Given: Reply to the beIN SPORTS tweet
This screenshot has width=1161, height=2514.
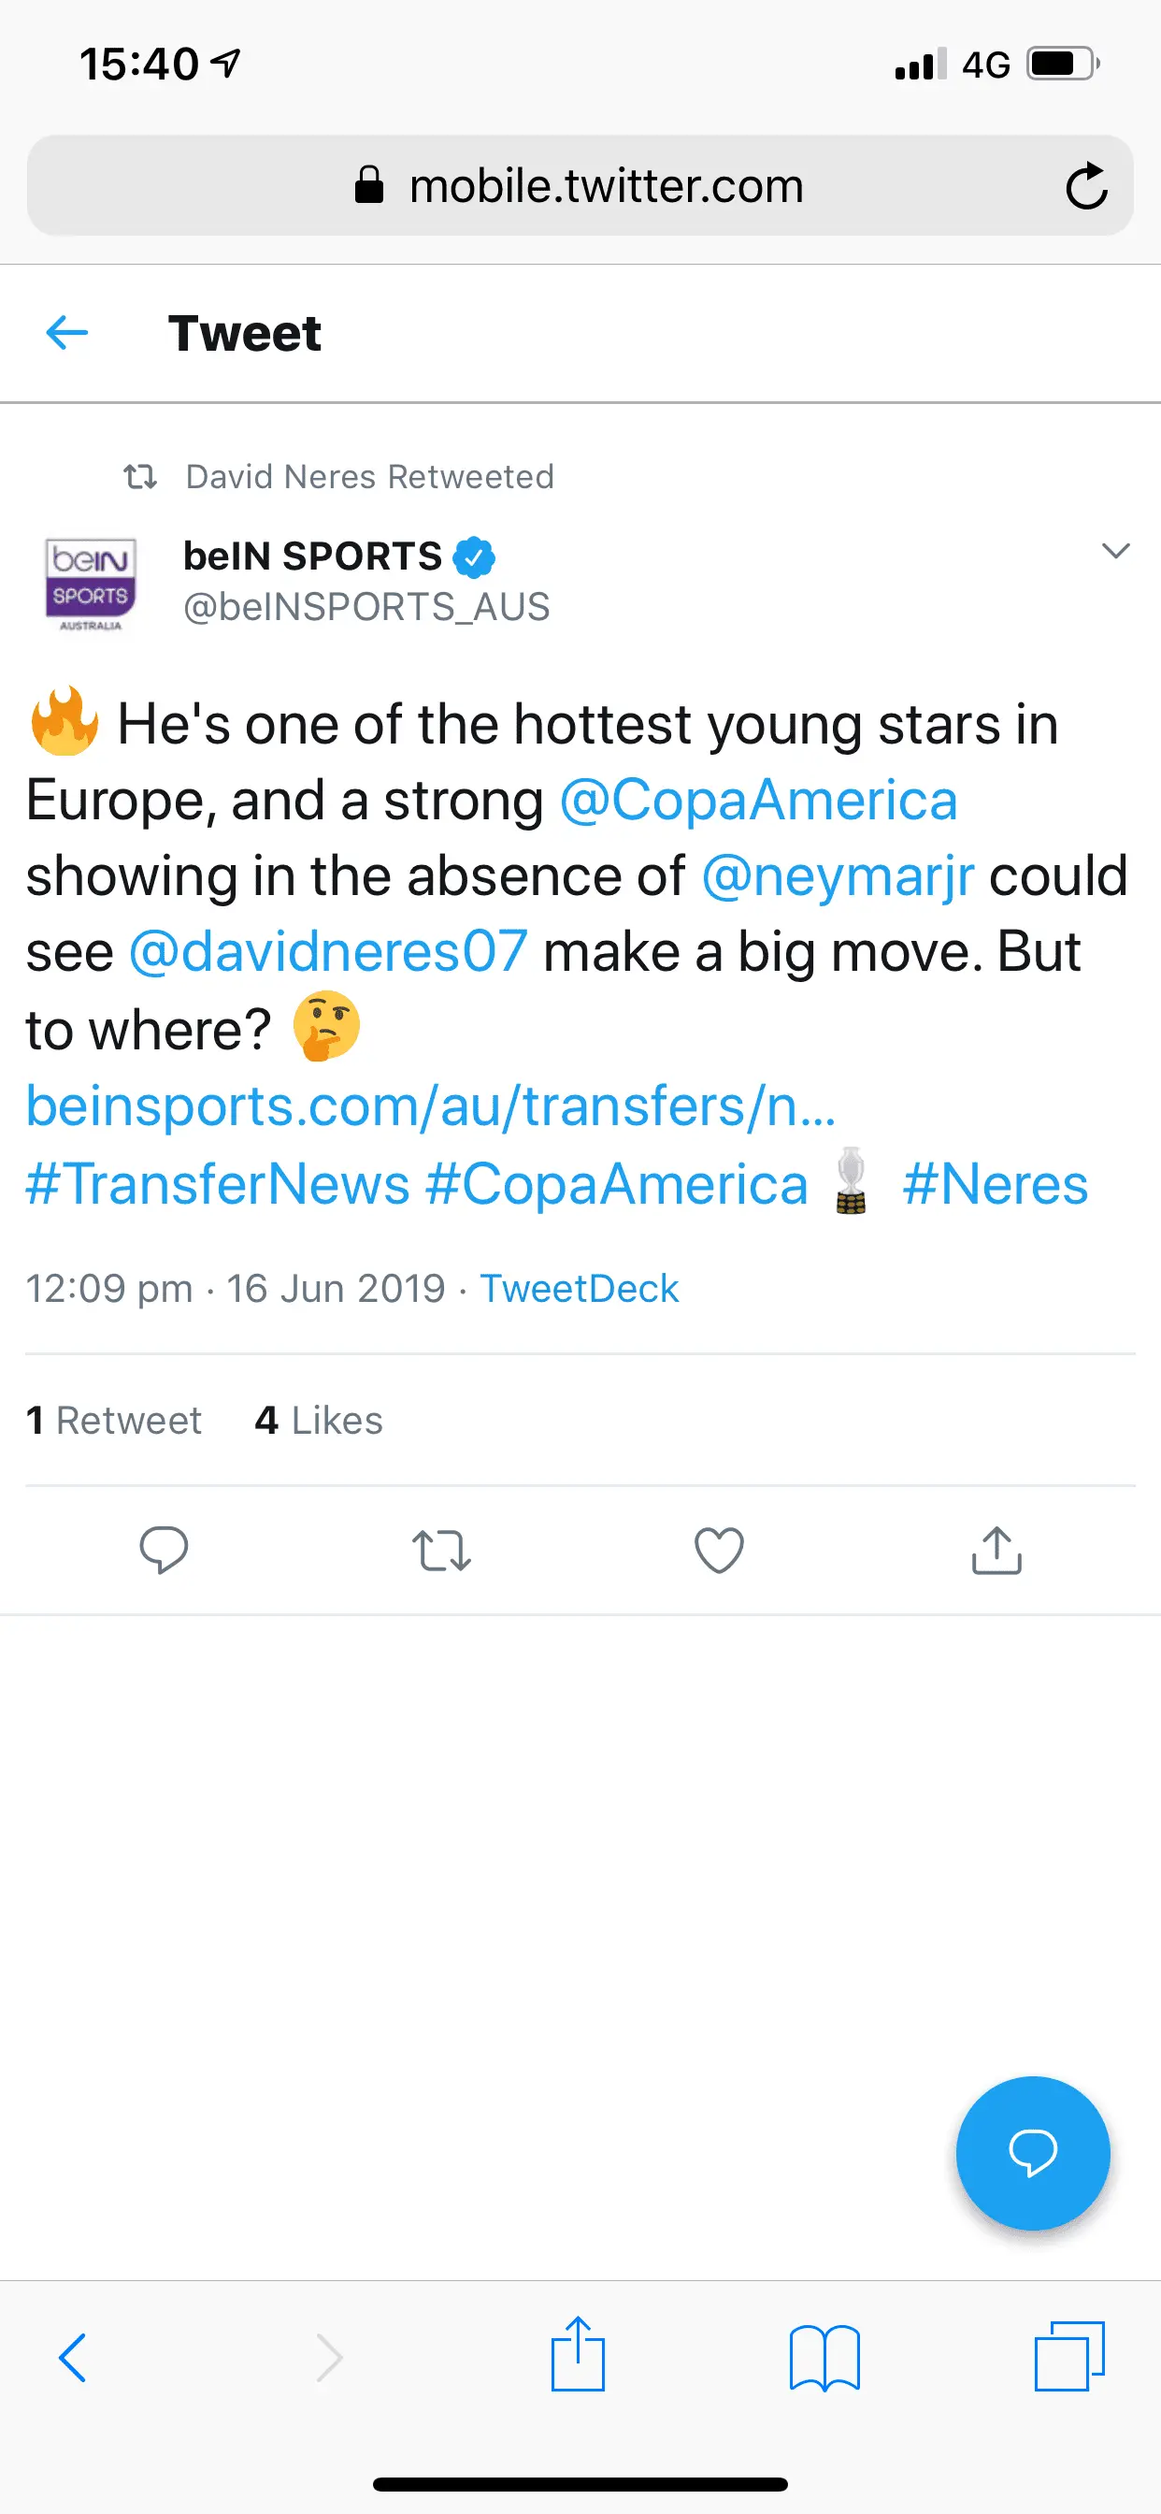Looking at the screenshot, I should point(163,1549).
